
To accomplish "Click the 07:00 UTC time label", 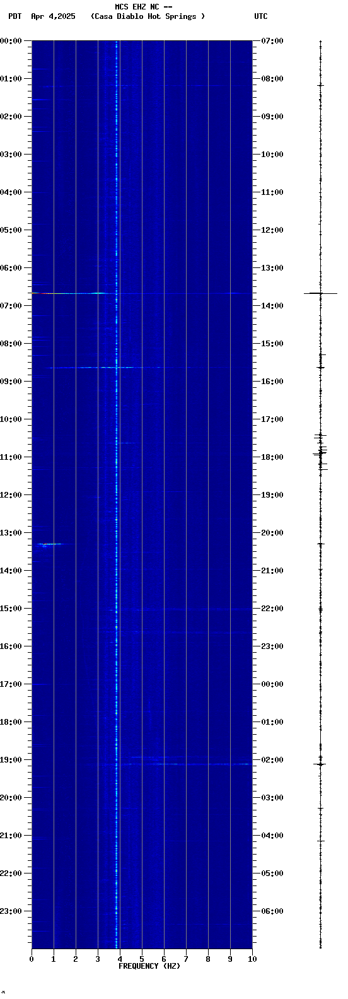I will point(272,41).
